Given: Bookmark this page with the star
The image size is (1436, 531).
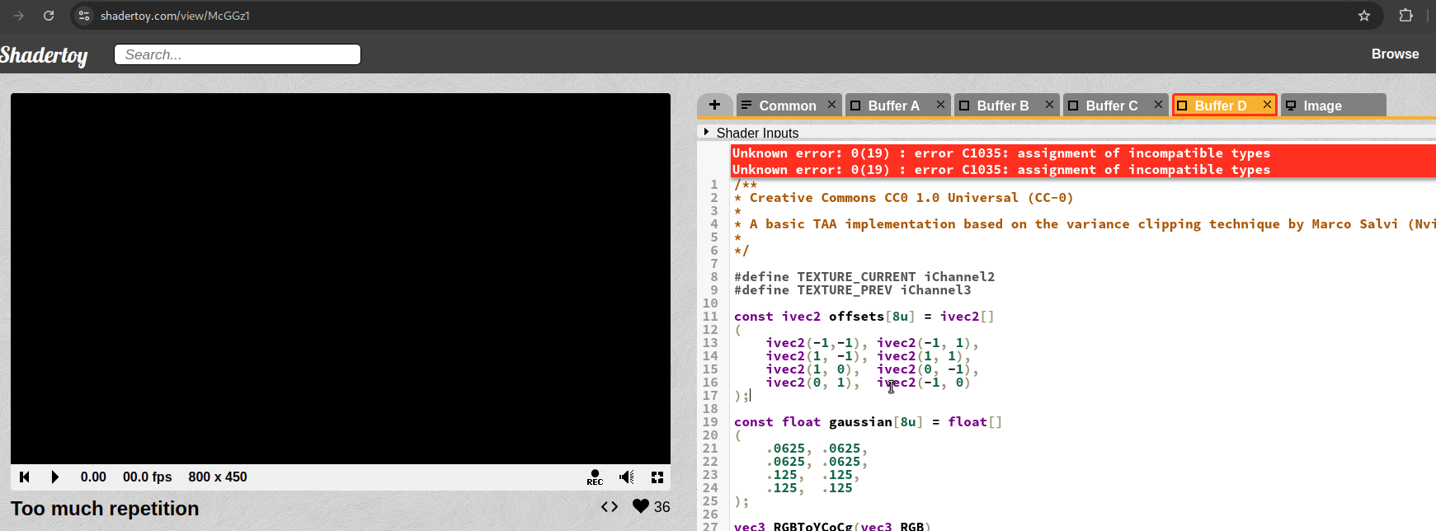Looking at the screenshot, I should [1364, 16].
